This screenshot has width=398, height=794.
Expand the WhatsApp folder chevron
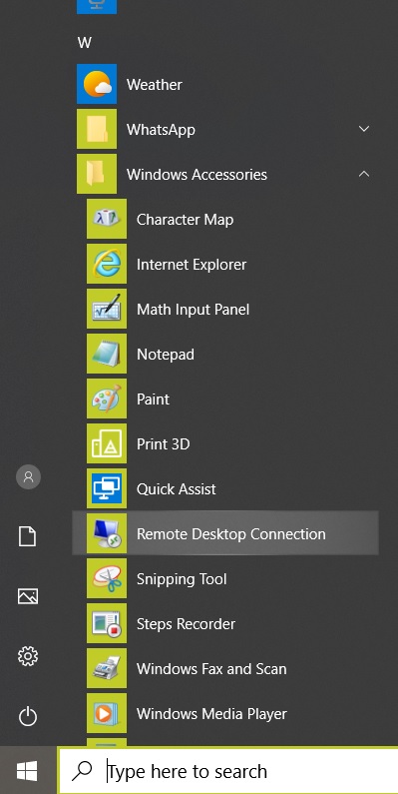tap(364, 129)
